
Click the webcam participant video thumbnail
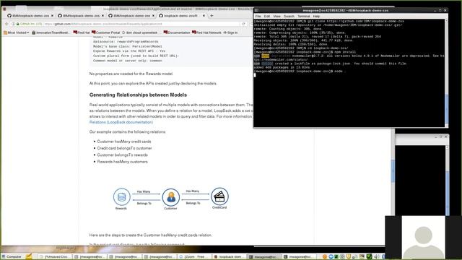[x=423, y=238]
